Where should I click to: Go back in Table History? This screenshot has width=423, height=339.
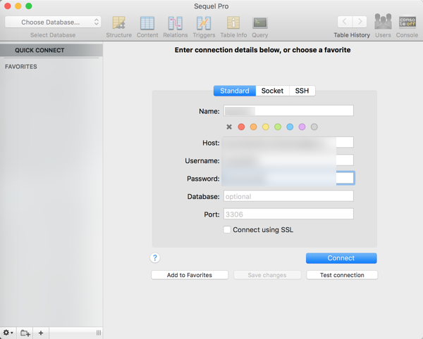(345, 22)
